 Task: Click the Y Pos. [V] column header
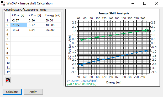[35, 15]
